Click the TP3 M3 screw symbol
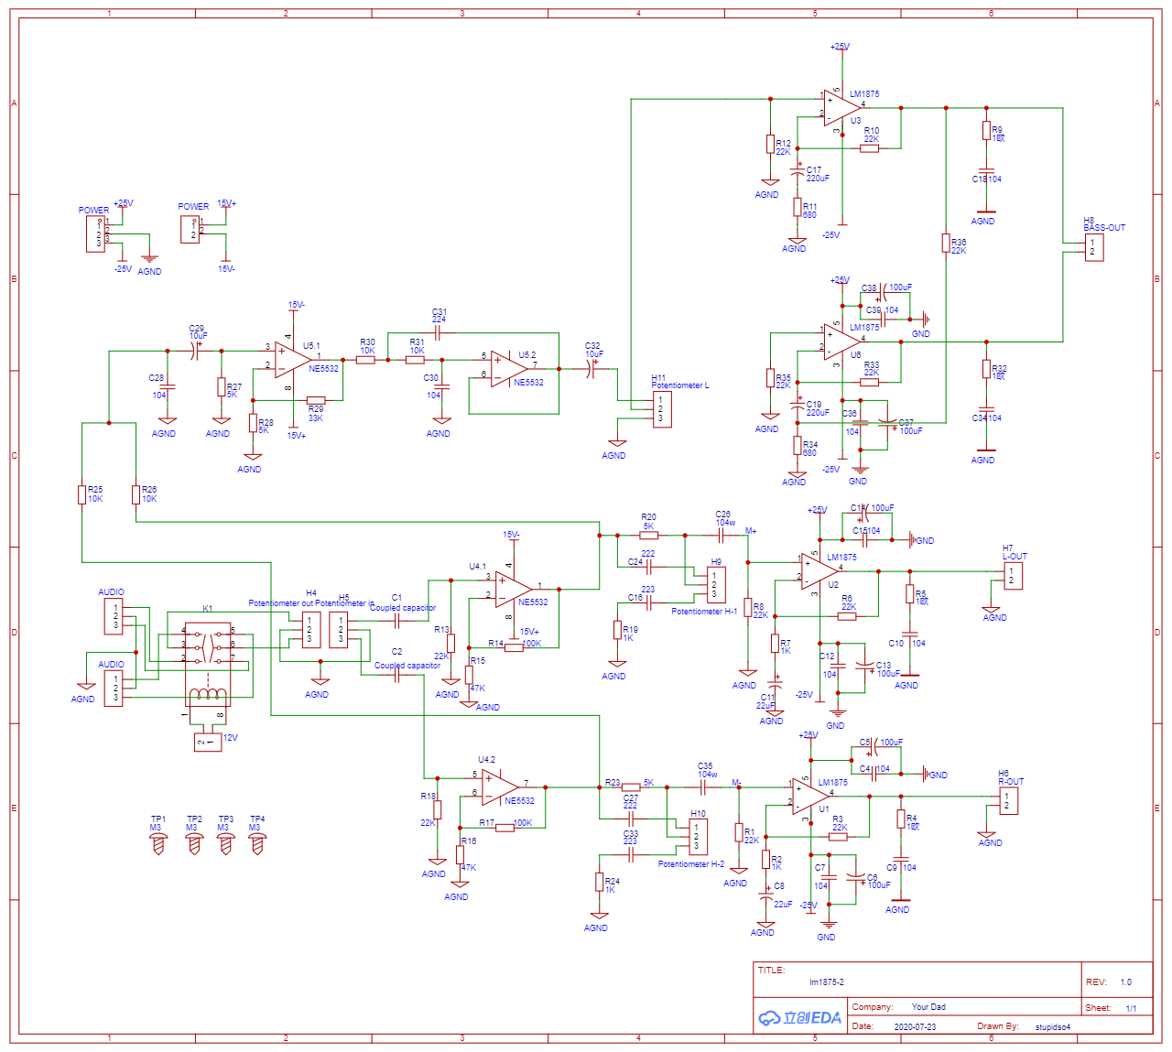The image size is (1172, 1052). [x=226, y=843]
